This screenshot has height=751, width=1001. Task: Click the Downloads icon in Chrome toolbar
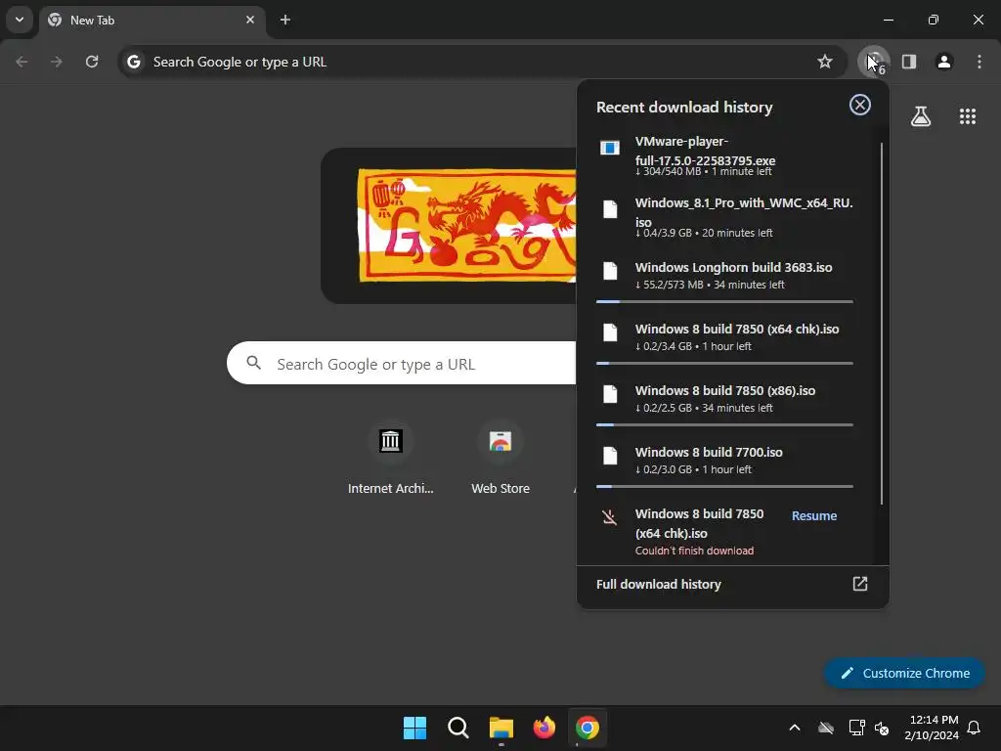[x=873, y=62]
